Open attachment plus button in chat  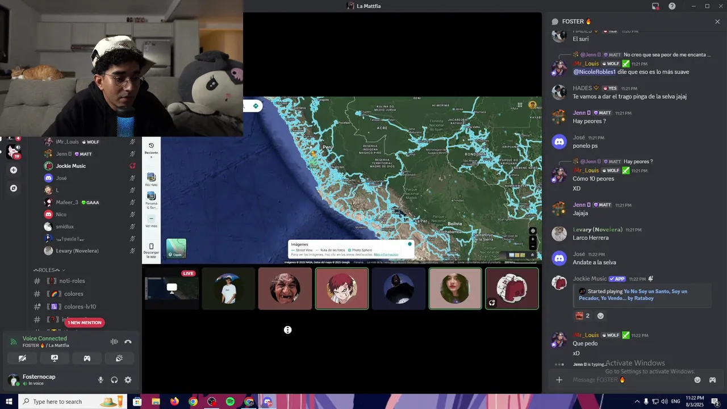559,379
